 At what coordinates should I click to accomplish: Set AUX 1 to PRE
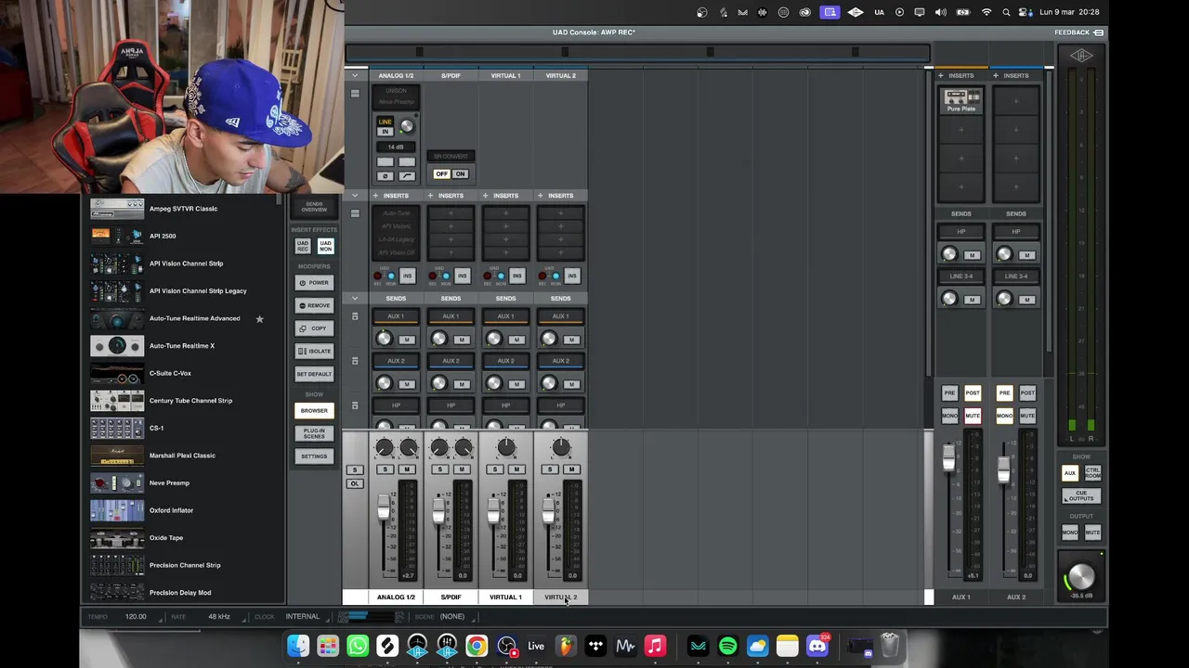click(x=949, y=393)
